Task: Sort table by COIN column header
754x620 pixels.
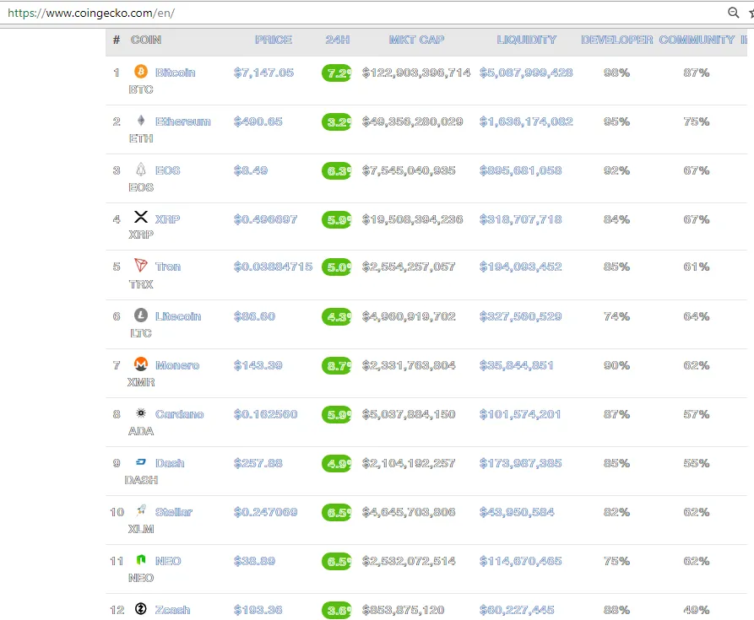Action: click(146, 40)
